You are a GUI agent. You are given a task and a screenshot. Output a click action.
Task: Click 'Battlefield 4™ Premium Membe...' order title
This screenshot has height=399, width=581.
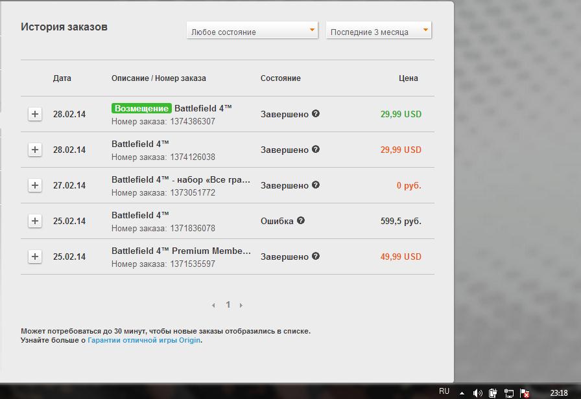click(181, 251)
